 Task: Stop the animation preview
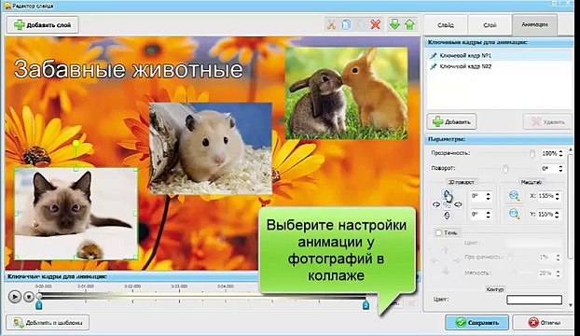tap(29, 297)
